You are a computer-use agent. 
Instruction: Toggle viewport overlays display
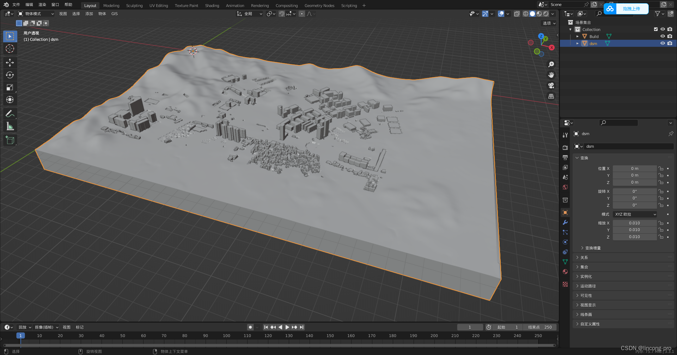coord(501,14)
